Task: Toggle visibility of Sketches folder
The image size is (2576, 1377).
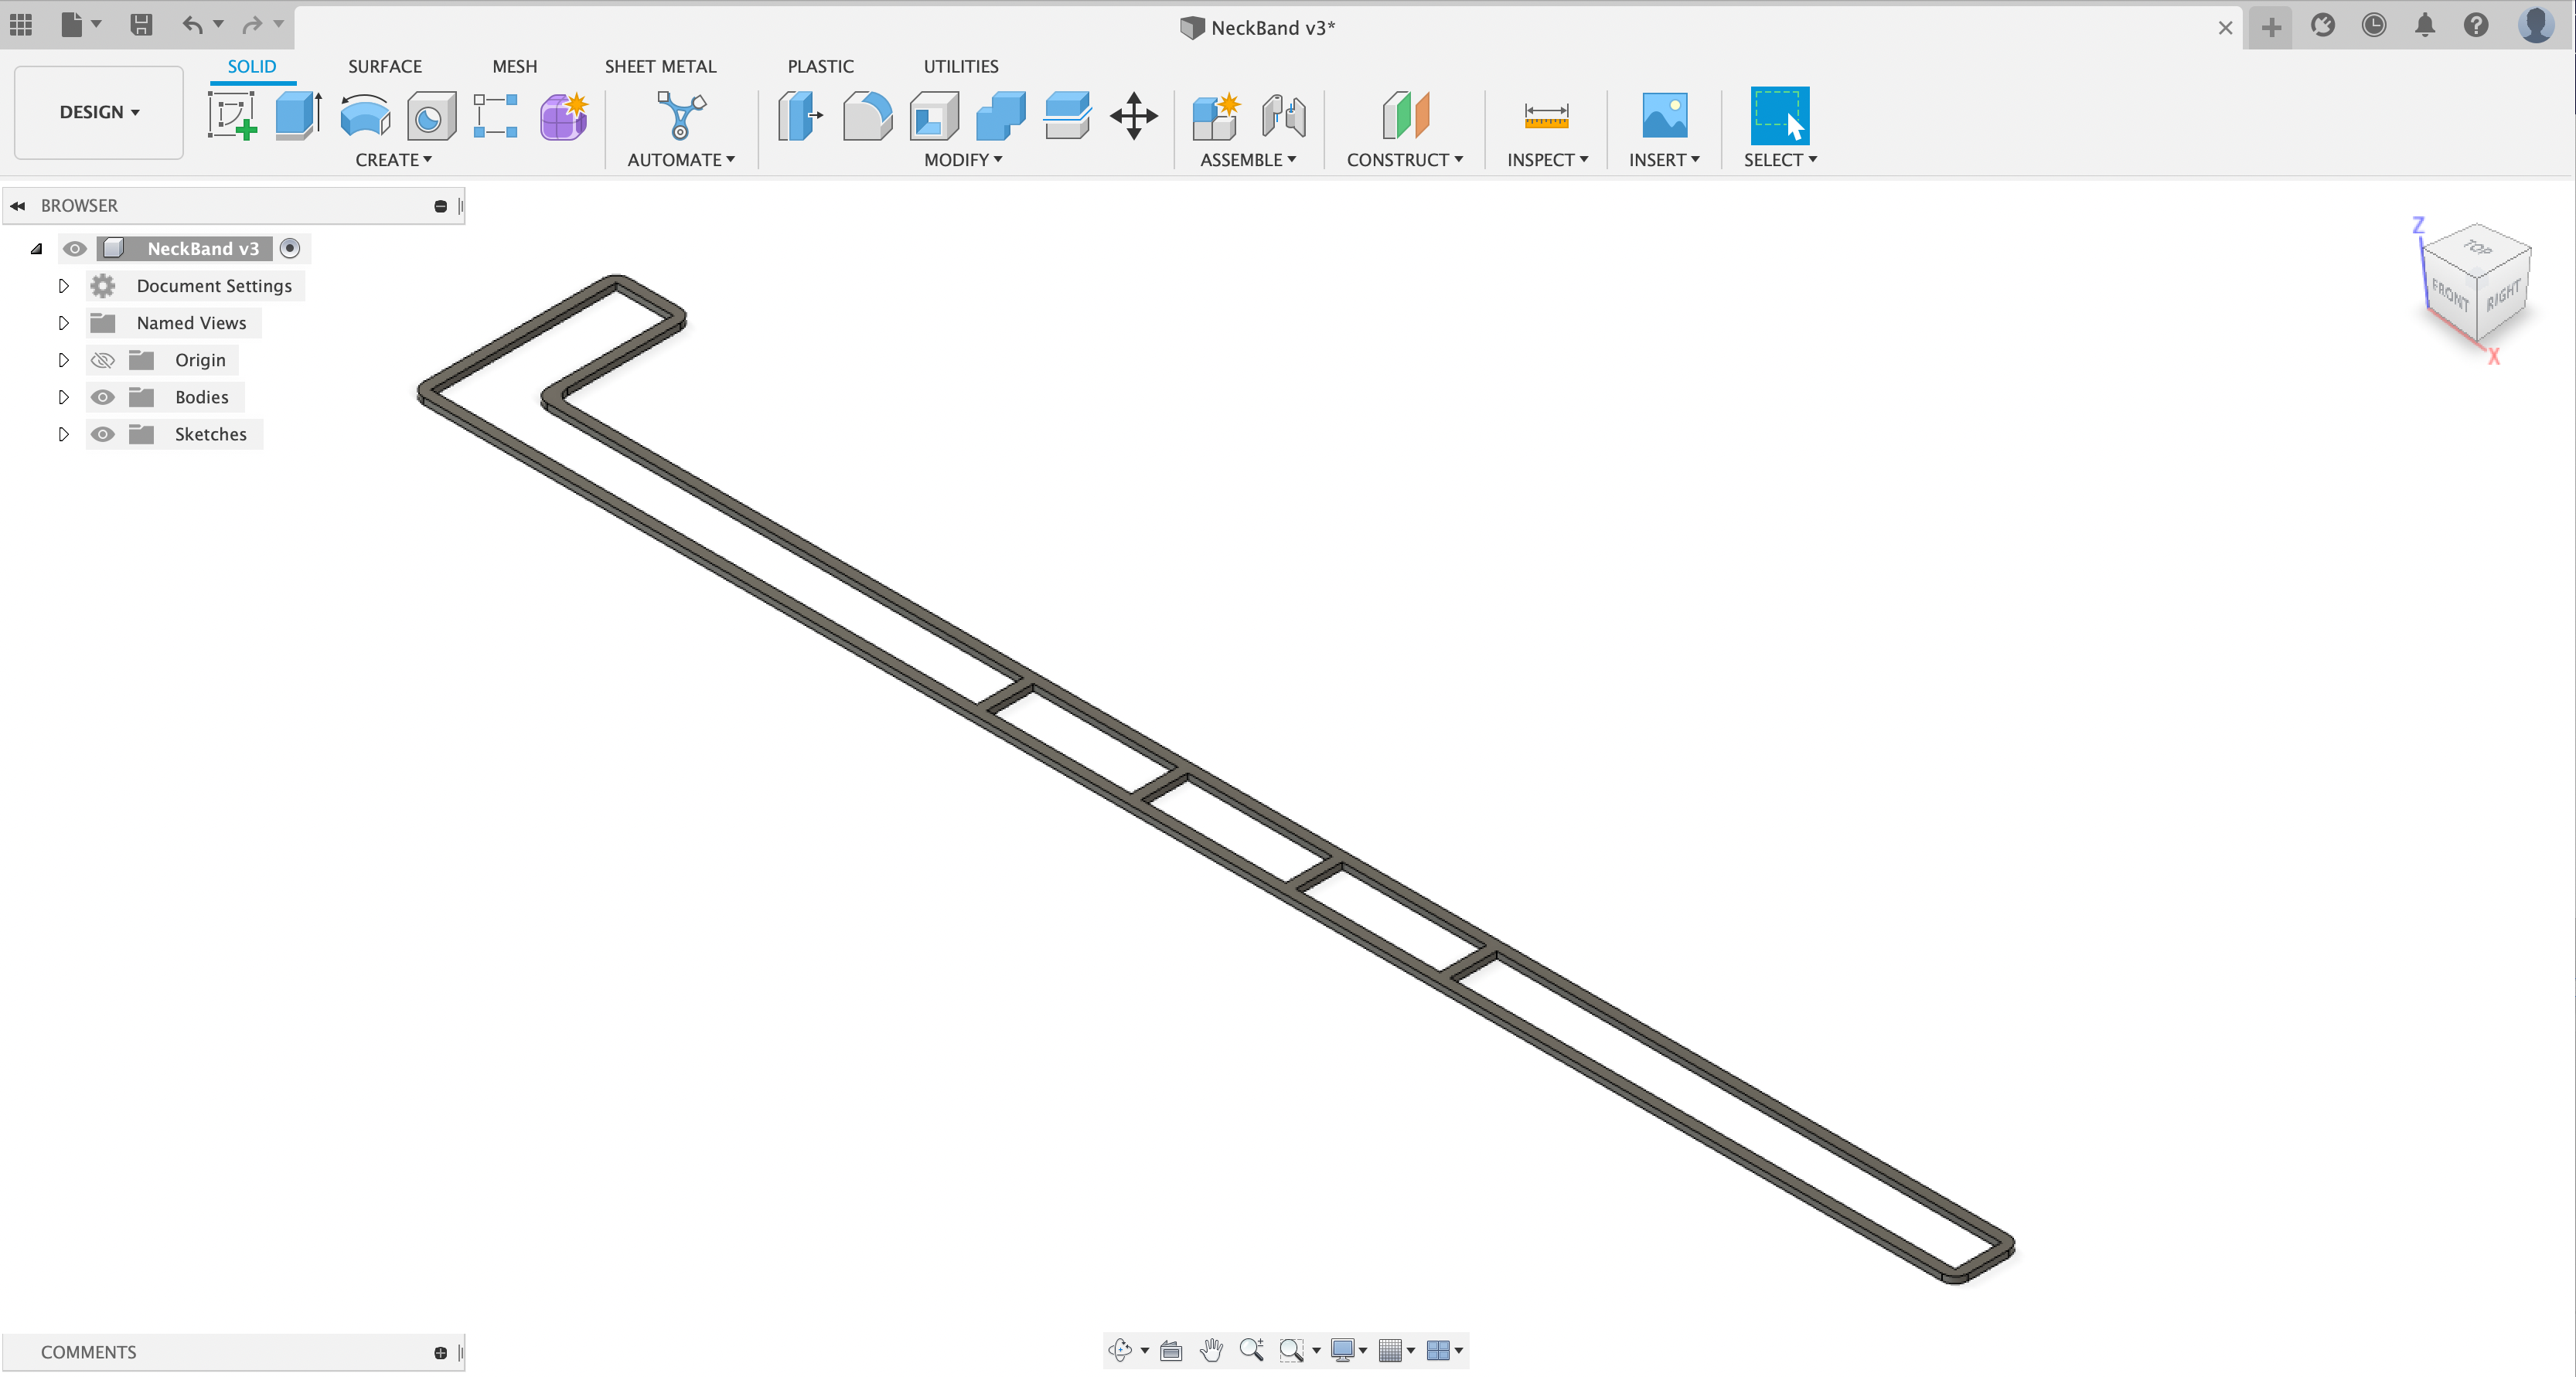Action: pyautogui.click(x=102, y=434)
